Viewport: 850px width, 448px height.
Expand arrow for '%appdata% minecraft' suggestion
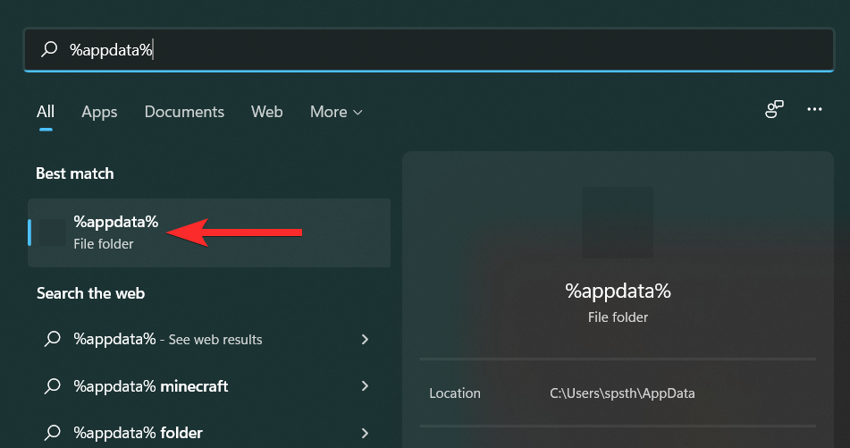tap(365, 386)
